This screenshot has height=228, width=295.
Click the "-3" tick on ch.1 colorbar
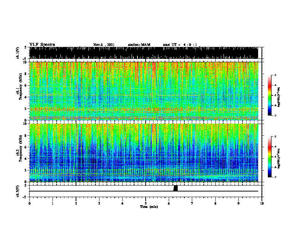click(x=275, y=75)
